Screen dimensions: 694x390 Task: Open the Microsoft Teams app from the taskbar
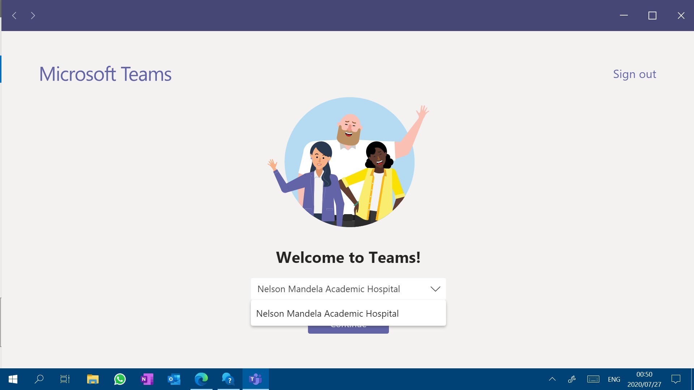(x=255, y=379)
